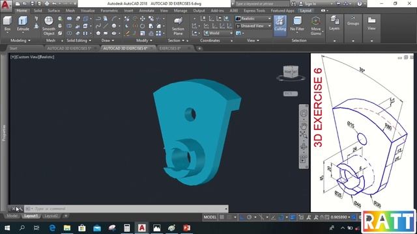Open the Unsaved View dropdown
The image size is (417, 234).
tap(253, 26)
